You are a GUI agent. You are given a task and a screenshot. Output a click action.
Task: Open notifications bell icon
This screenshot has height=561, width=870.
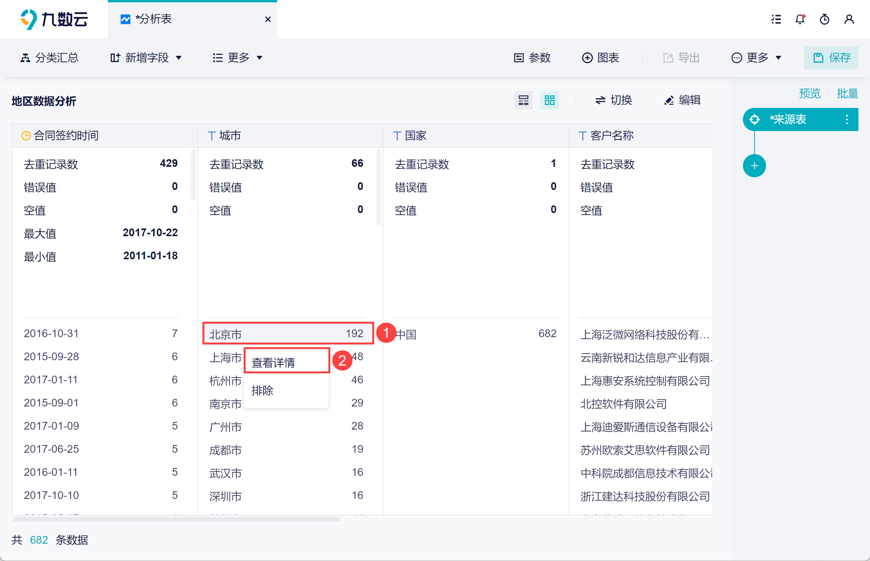click(x=800, y=19)
